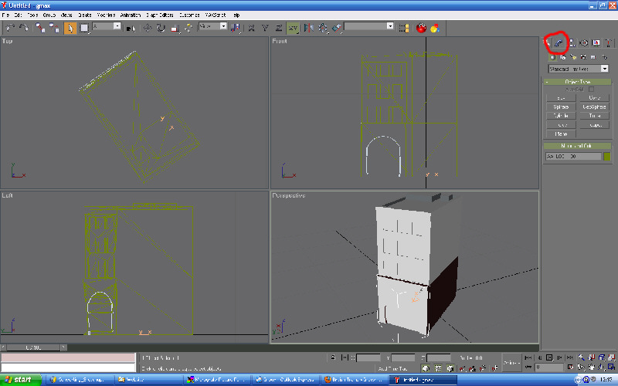This screenshot has width=618, height=386.
Task: Open the Customize menu
Action: (x=189, y=15)
